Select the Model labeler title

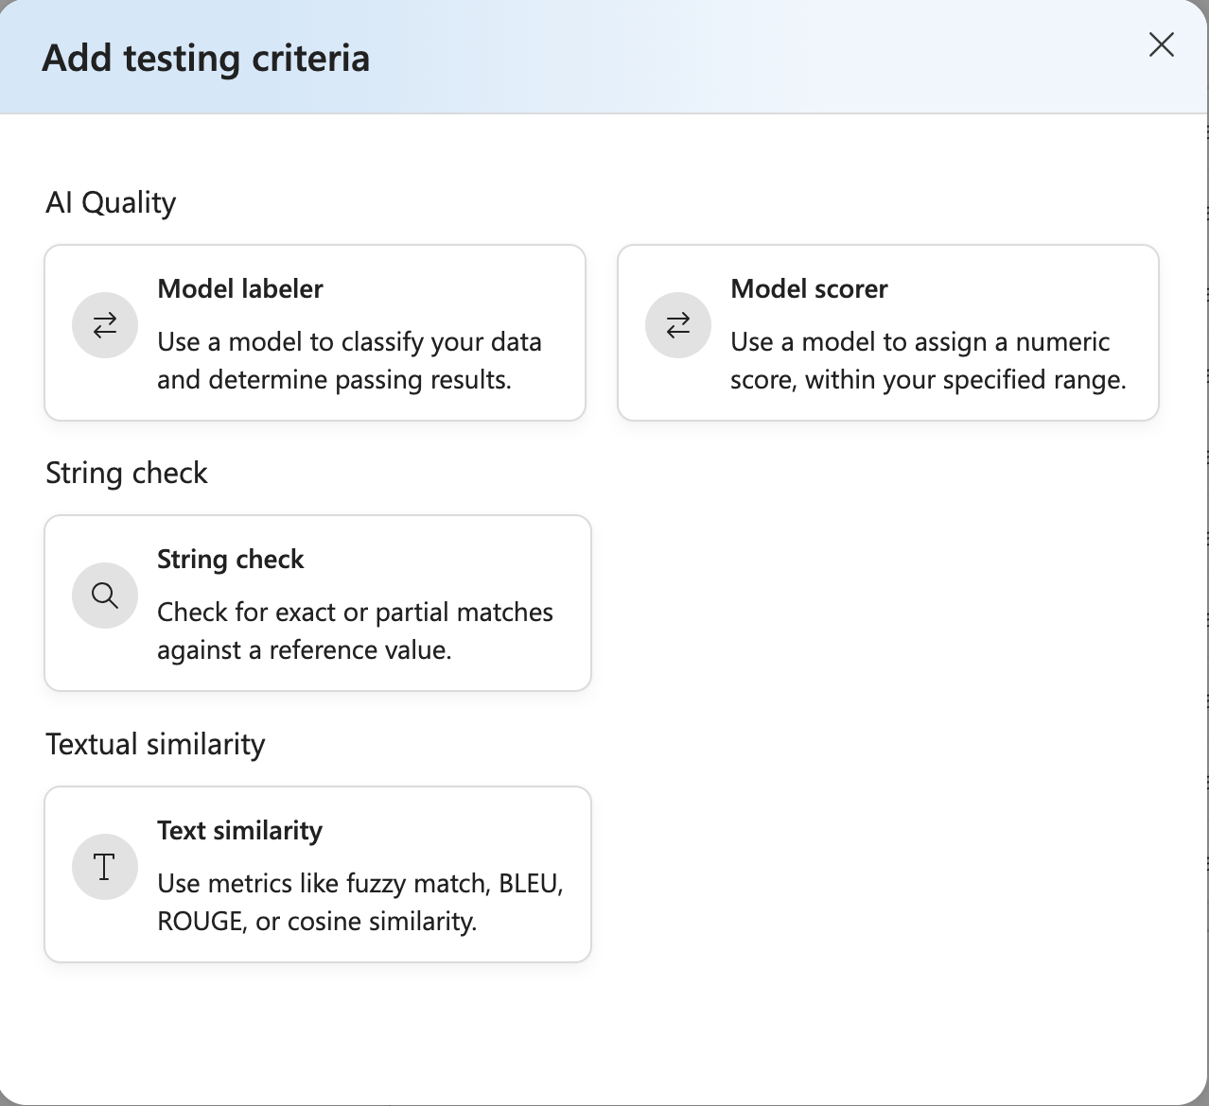click(x=240, y=288)
